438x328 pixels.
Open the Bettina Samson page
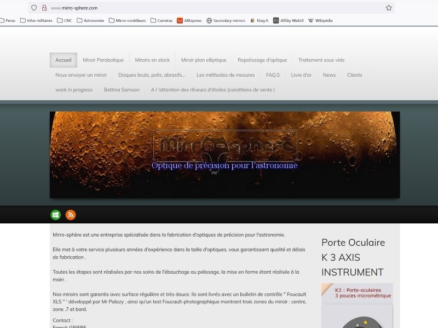[x=122, y=90]
